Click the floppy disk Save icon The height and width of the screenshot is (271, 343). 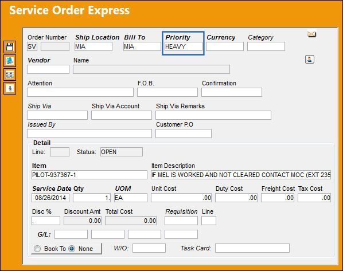tap(10, 47)
